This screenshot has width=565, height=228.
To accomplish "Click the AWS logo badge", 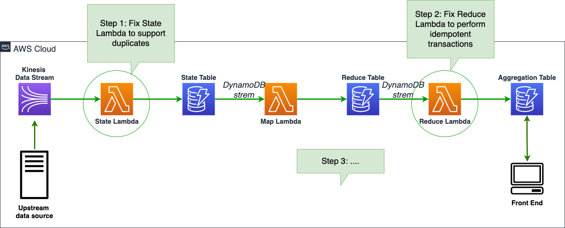I will point(5,46).
